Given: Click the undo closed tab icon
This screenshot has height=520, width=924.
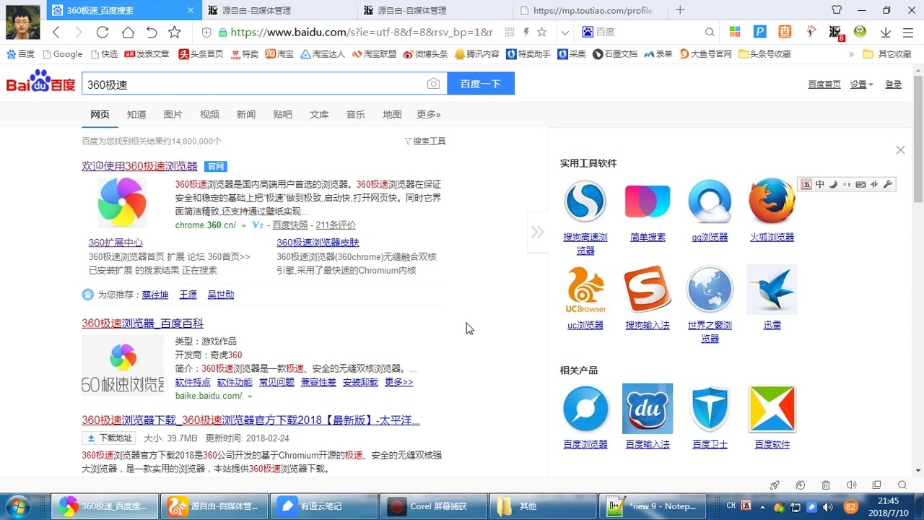Looking at the screenshot, I should click(x=152, y=32).
